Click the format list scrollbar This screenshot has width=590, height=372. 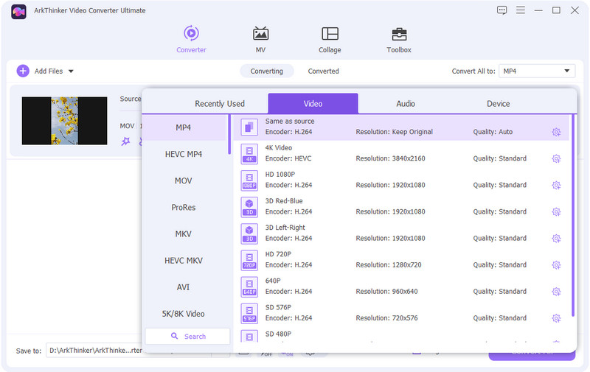click(x=229, y=135)
